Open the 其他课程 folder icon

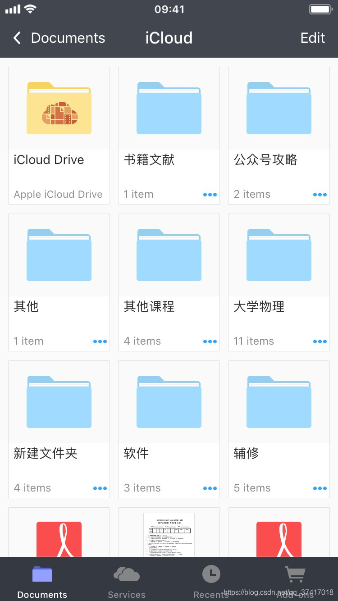click(x=169, y=255)
